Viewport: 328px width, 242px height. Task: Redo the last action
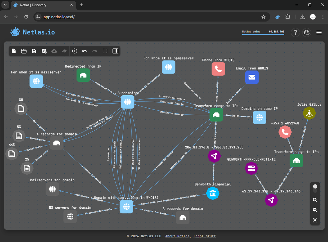tap(95, 51)
